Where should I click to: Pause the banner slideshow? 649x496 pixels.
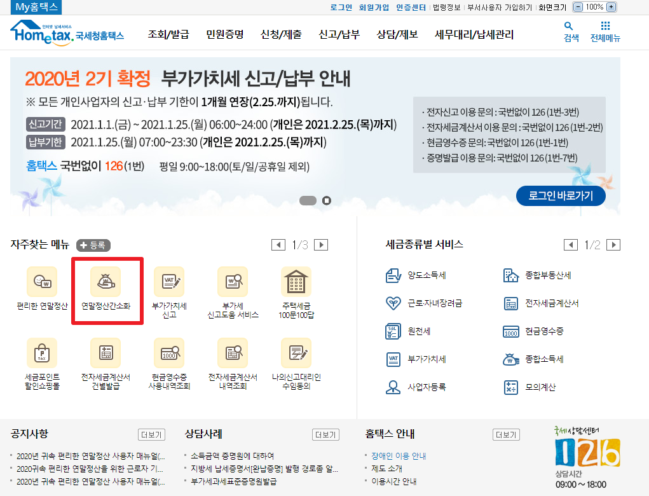327,201
